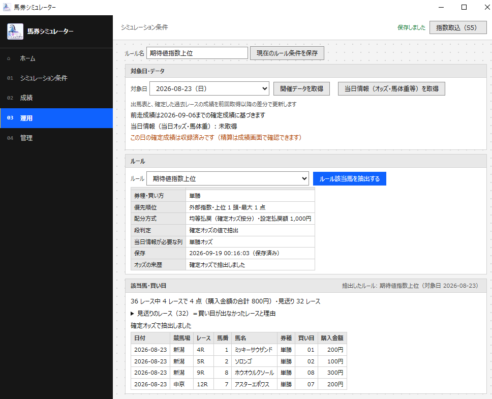492x399 pixels.
Task: Select horse ホウオウルクソール row
Action: [239, 373]
